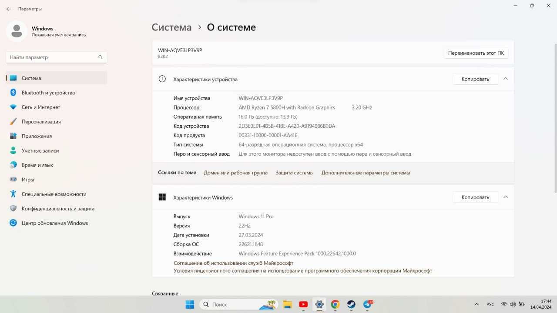The image size is (557, 313).
Task: Open Bluetooth и устройства settings
Action: point(57,93)
